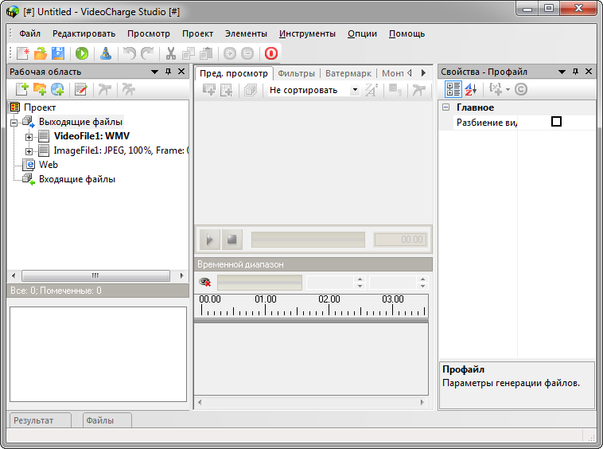Stop the preview playback
603x449 pixels.
pos(232,240)
